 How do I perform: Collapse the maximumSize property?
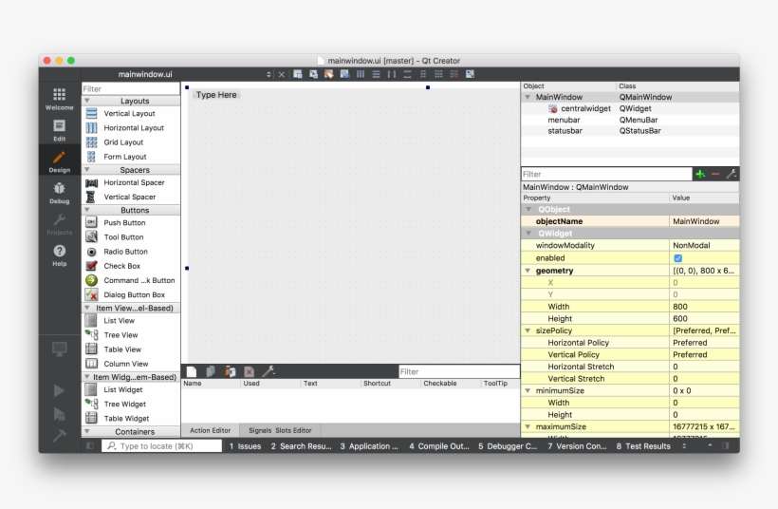(x=528, y=426)
